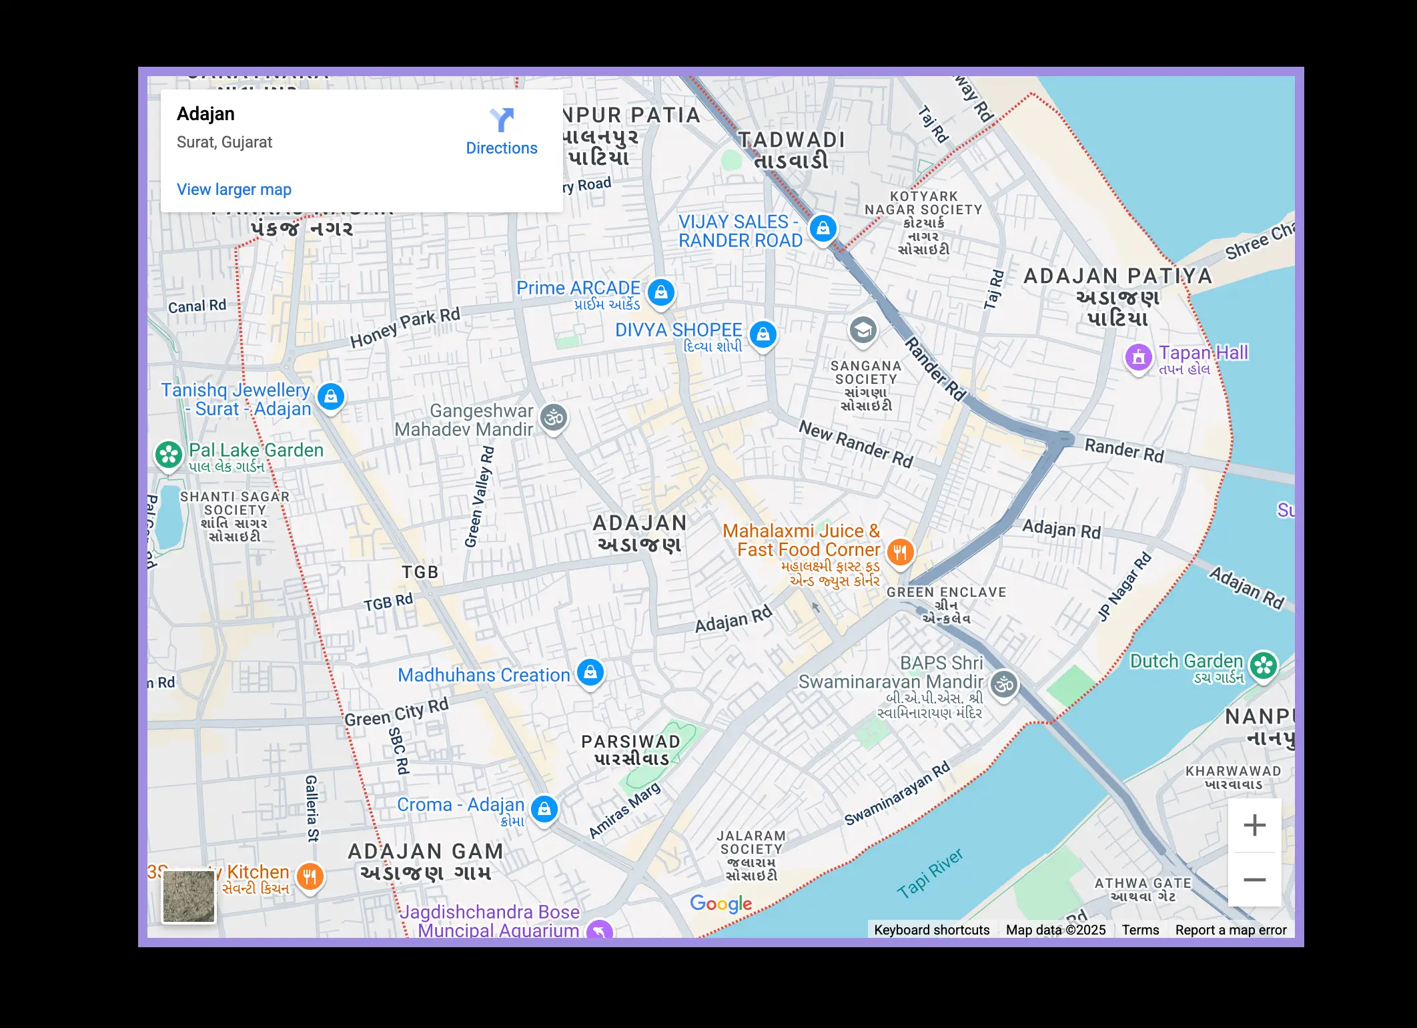The image size is (1417, 1028).
Task: Open the View larger map link
Action: tap(234, 190)
